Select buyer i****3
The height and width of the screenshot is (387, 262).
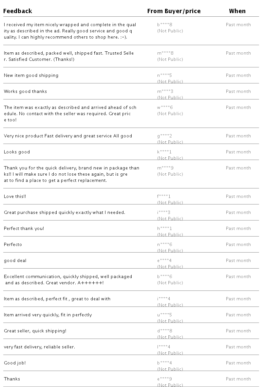[164, 212]
